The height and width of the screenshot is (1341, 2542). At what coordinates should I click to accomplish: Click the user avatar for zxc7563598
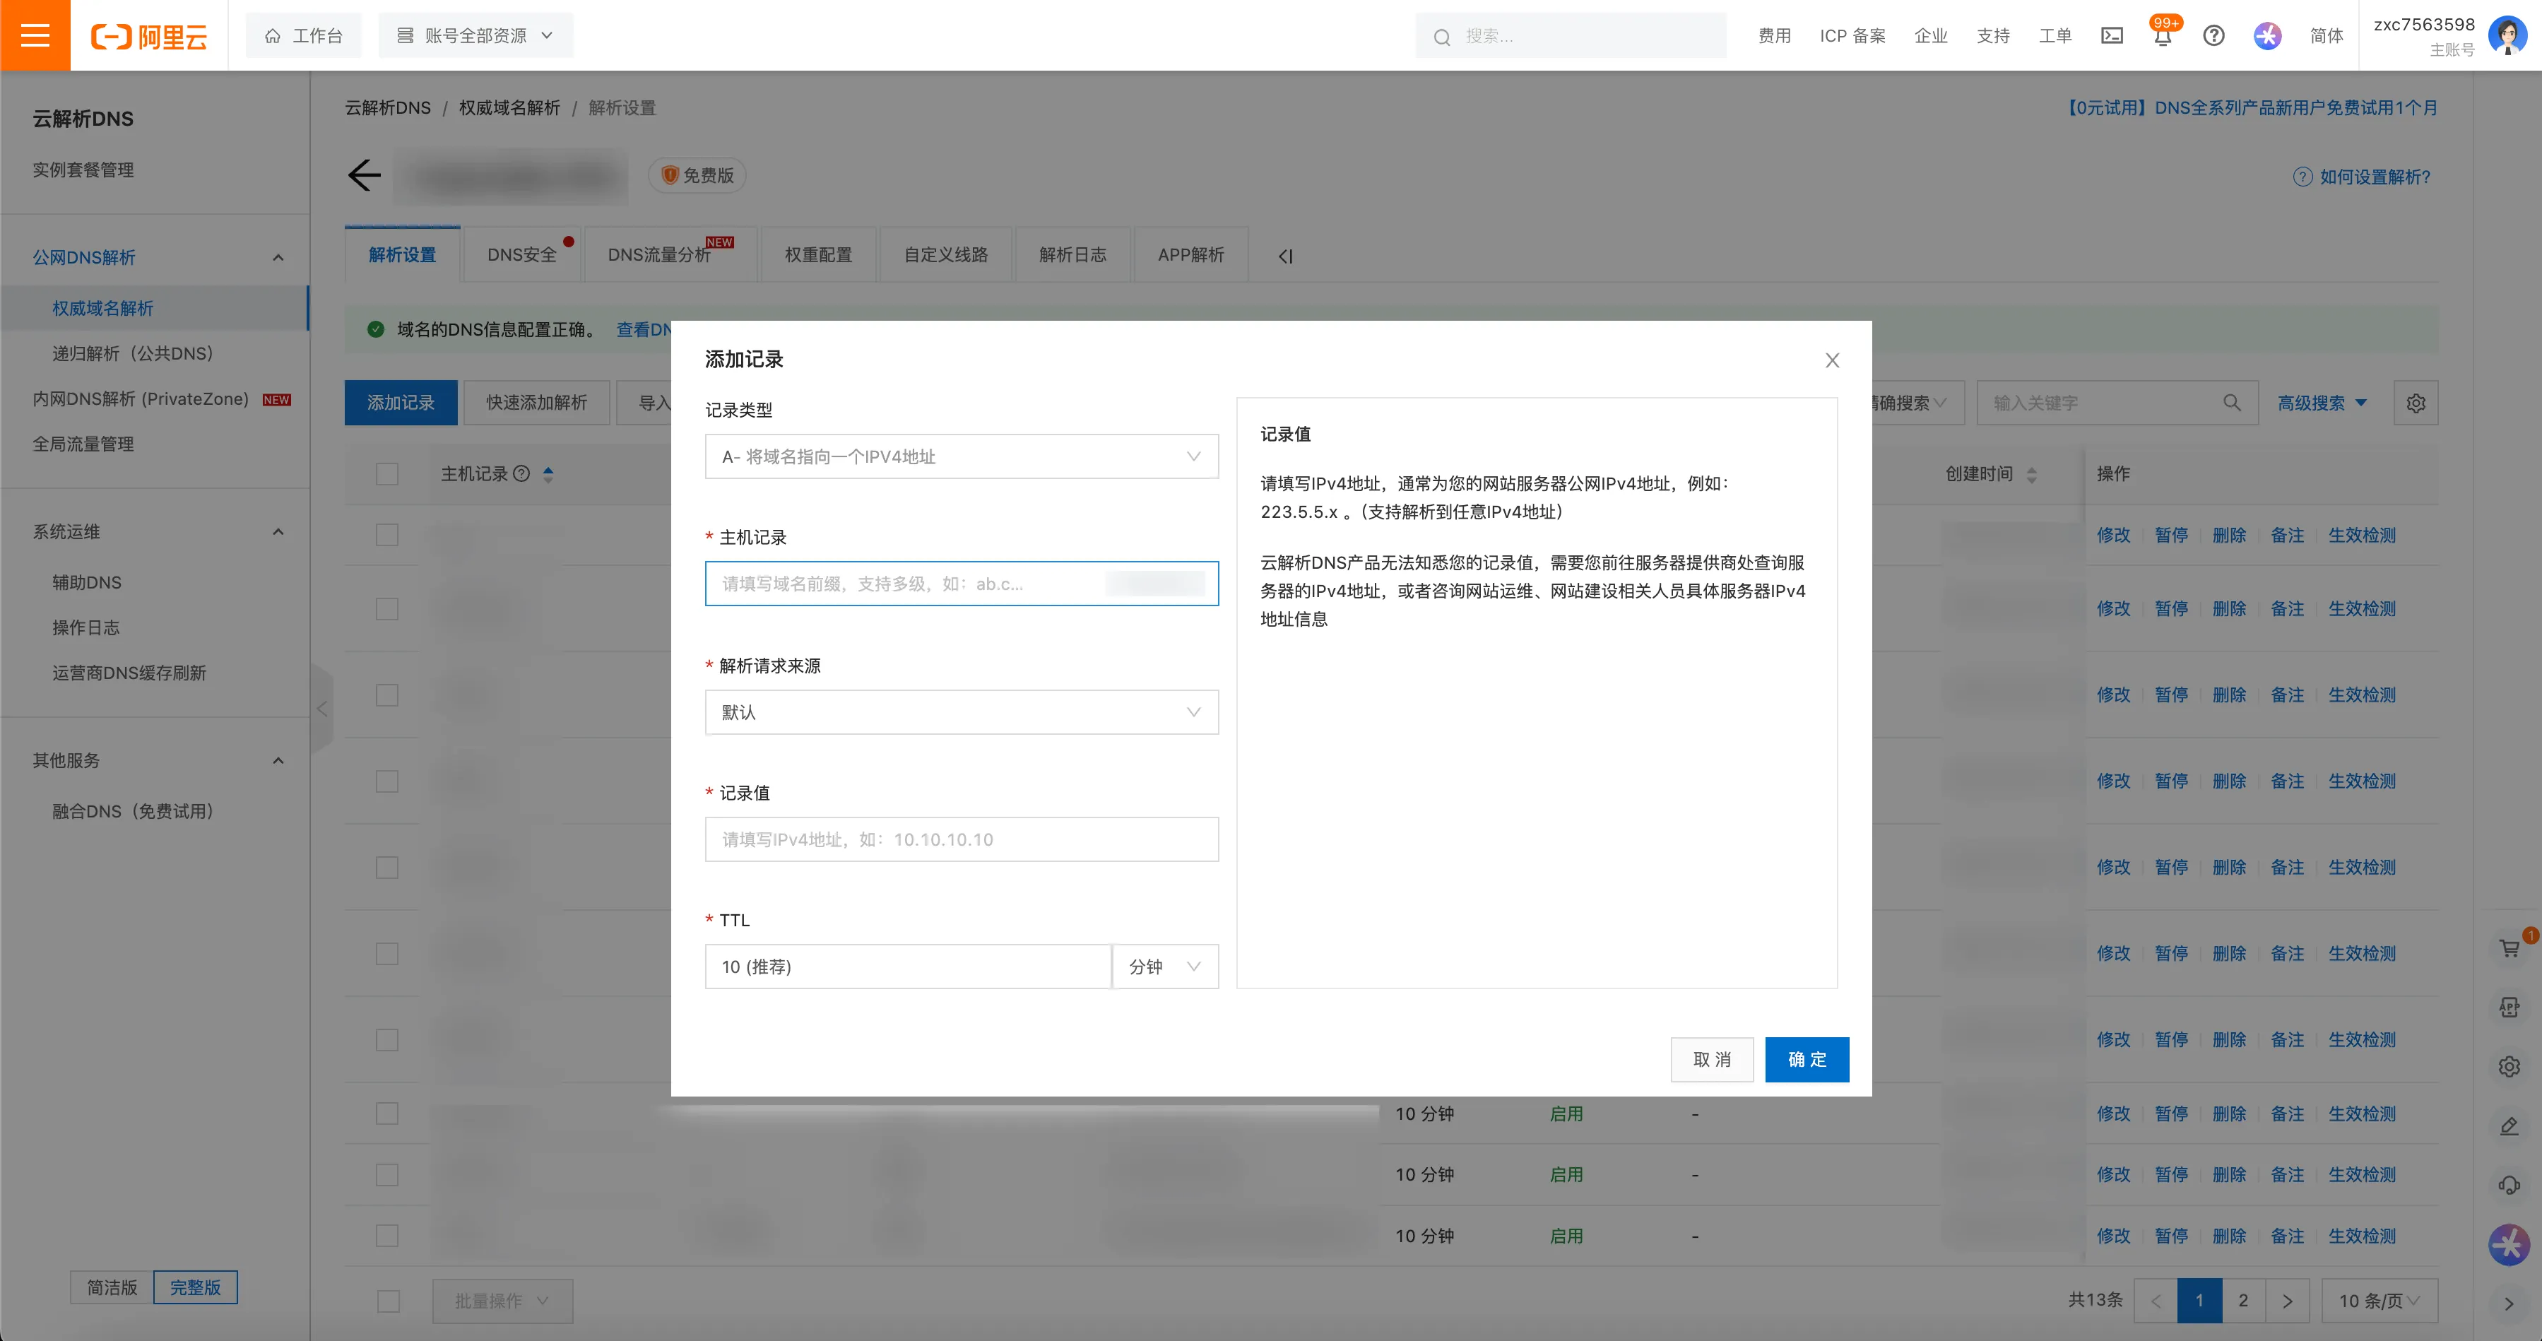pyautogui.click(x=2507, y=35)
